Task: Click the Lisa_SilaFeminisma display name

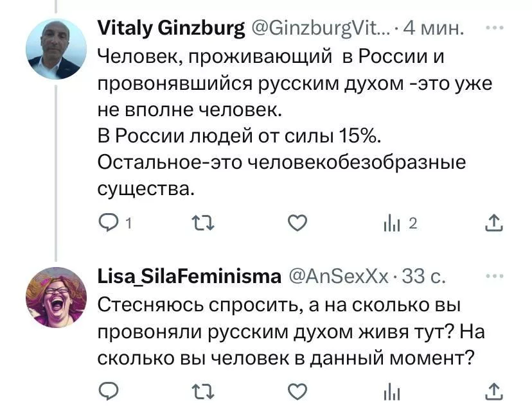Action: [189, 277]
